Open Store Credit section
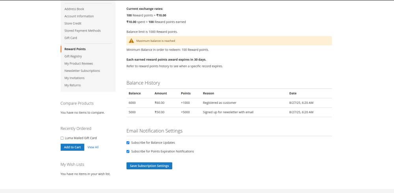The height and width of the screenshot is (193, 394). [73, 23]
